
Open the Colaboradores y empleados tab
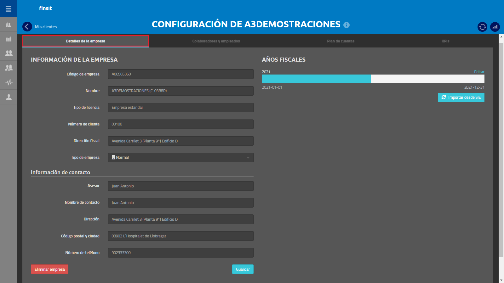[216, 41]
